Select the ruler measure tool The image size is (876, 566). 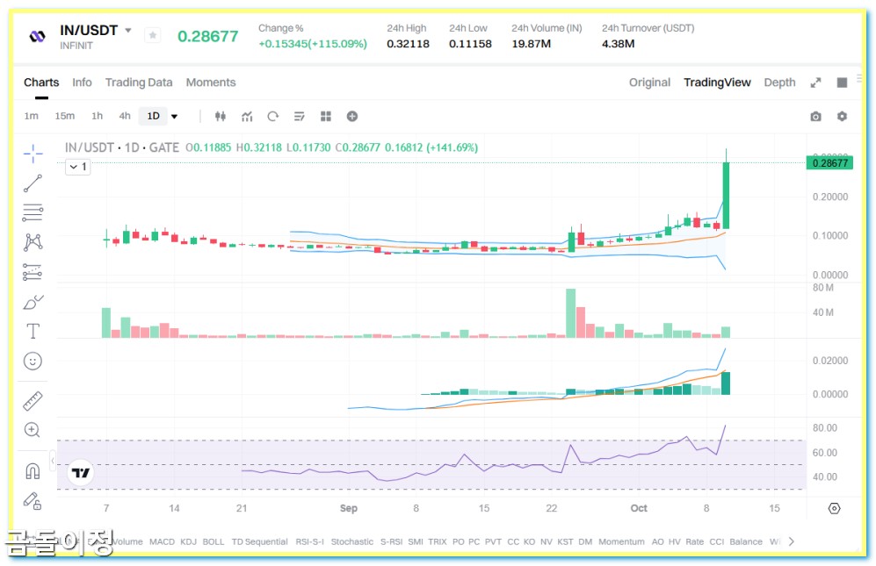click(x=33, y=401)
